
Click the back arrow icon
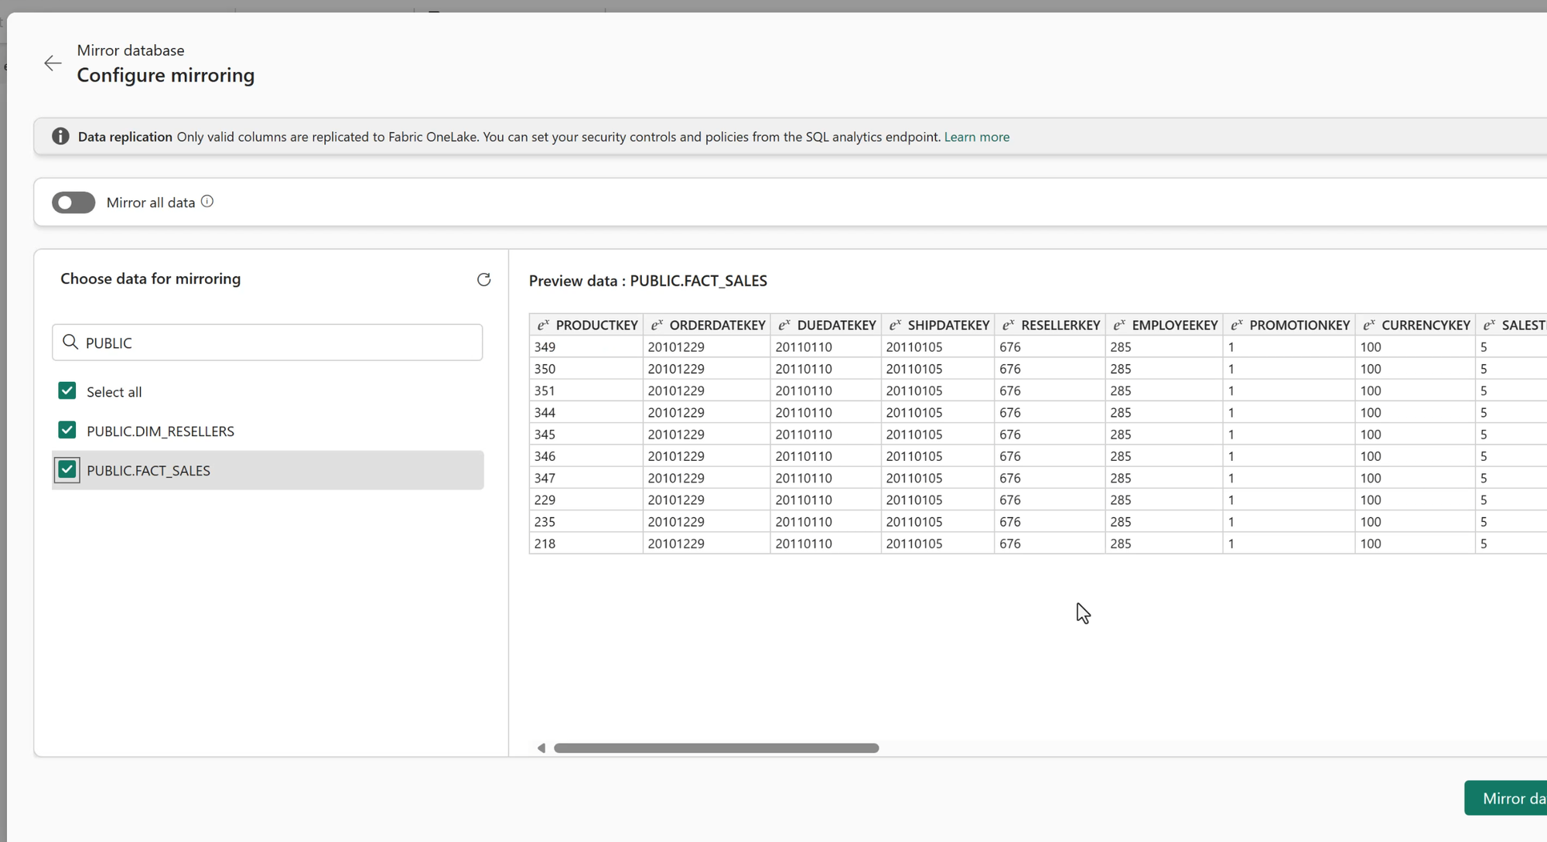pyautogui.click(x=53, y=63)
